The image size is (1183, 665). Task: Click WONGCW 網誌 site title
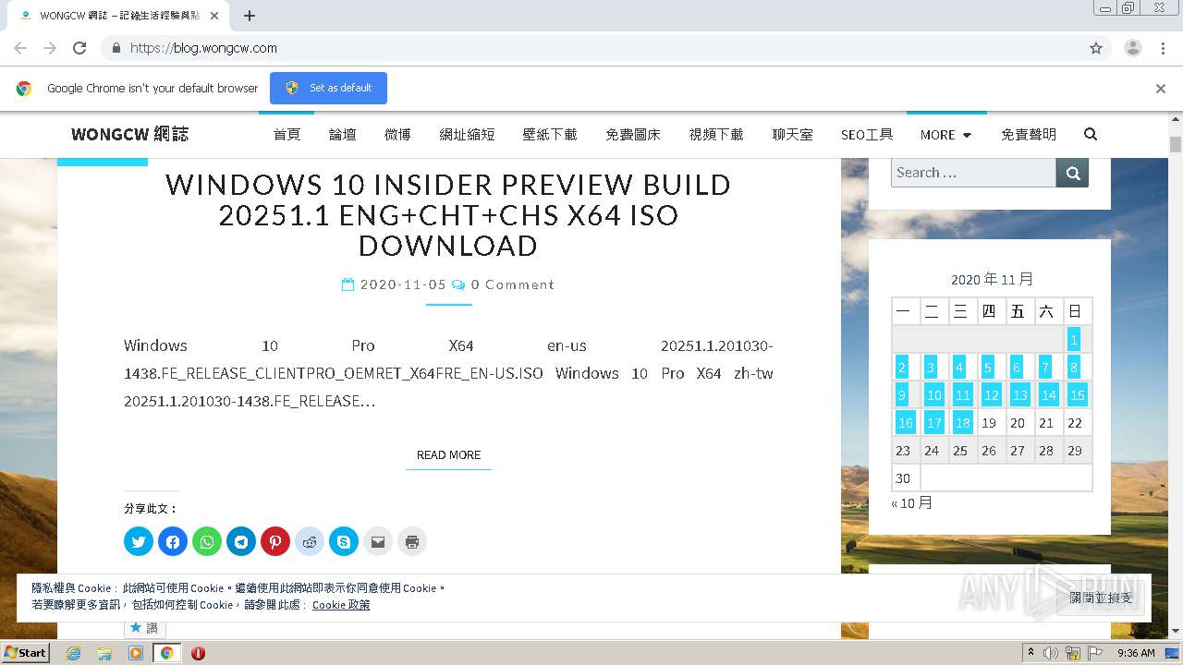(x=129, y=134)
